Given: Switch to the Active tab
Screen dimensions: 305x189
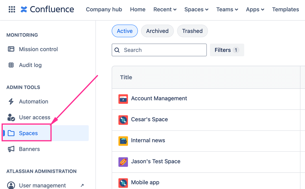Looking at the screenshot, I should (125, 31).
